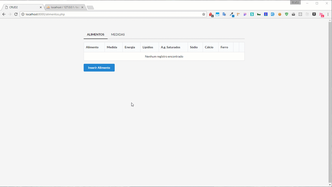Open the black M extension icon

tap(314, 14)
